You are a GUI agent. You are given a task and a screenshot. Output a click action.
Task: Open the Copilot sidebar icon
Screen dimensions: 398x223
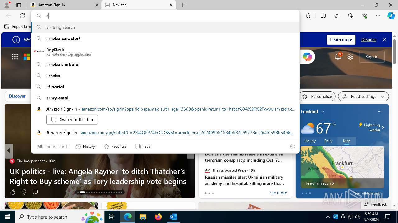pos(391,16)
